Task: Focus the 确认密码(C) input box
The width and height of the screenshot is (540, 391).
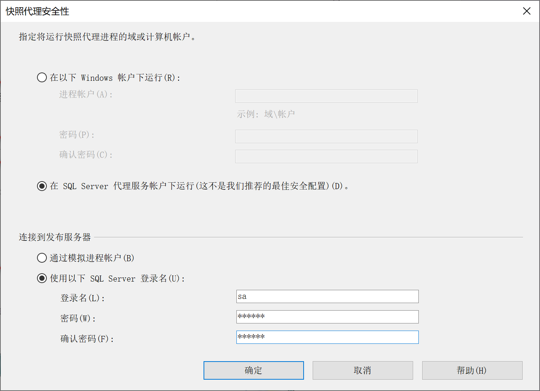Action: (326, 156)
